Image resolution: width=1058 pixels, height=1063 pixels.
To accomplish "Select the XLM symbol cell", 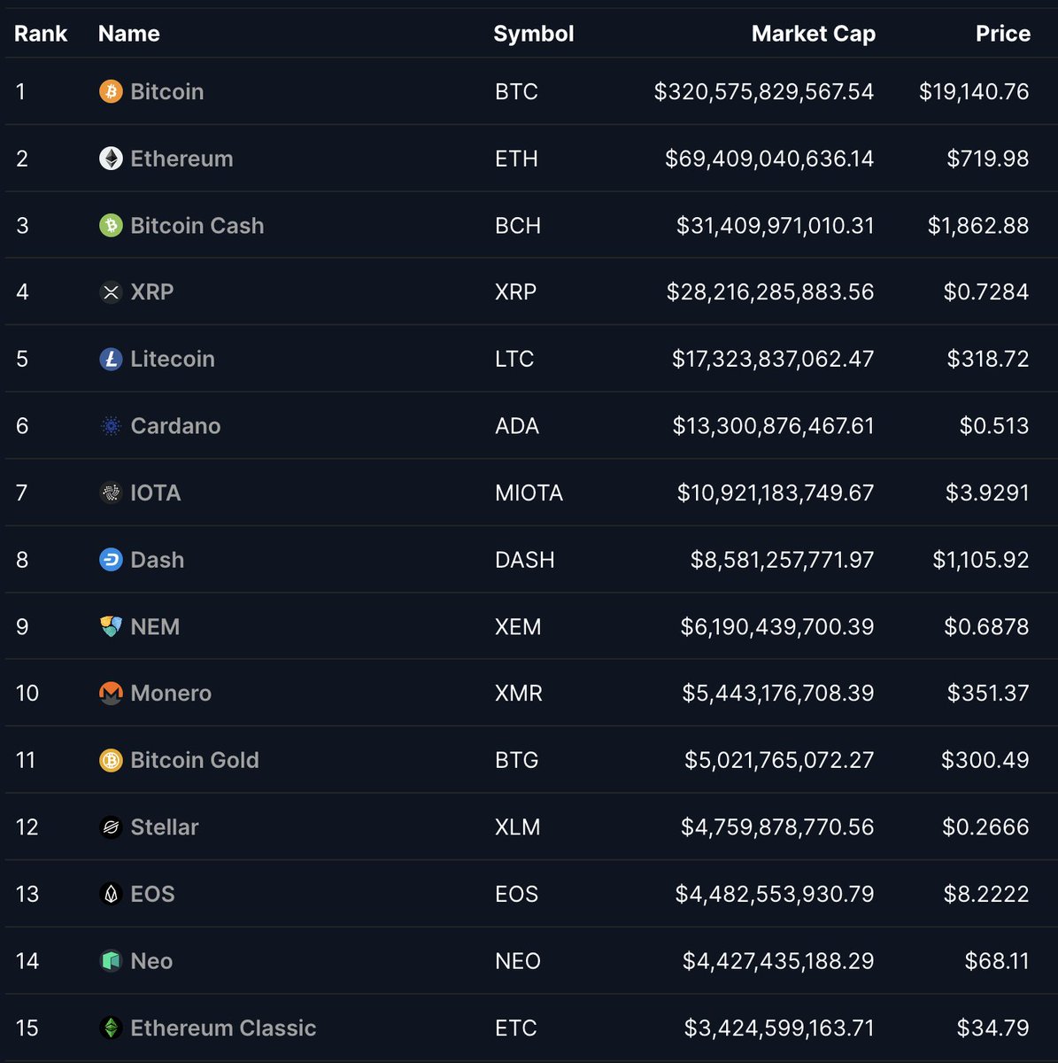I will click(518, 827).
